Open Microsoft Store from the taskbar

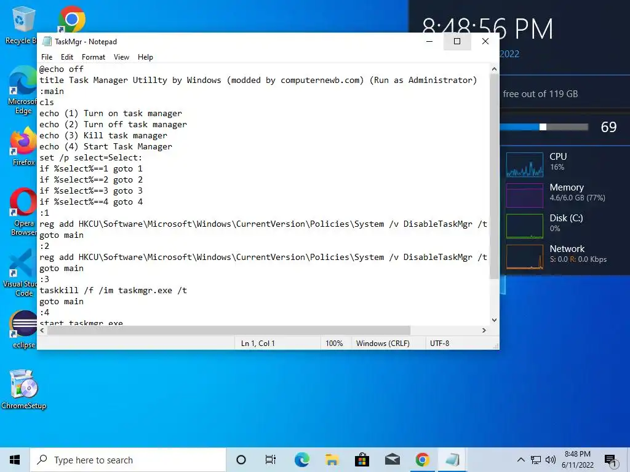[x=362, y=460]
